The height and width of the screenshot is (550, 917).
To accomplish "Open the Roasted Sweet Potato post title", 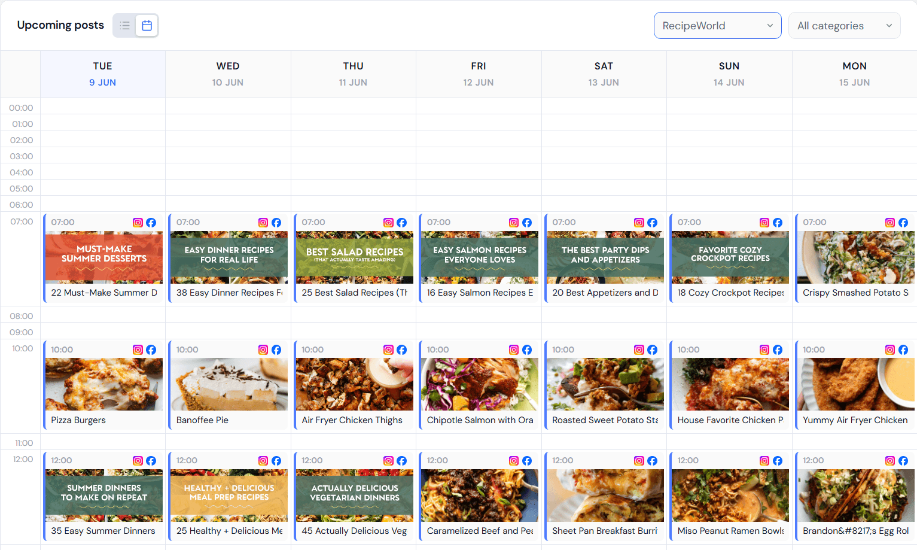I will click(605, 420).
